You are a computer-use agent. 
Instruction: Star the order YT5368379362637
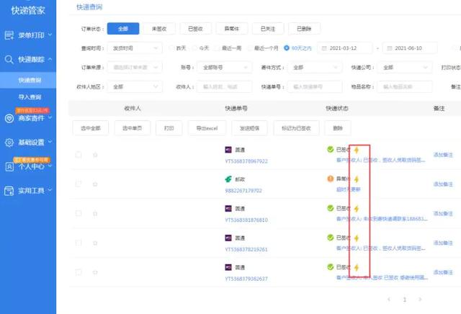click(95, 272)
